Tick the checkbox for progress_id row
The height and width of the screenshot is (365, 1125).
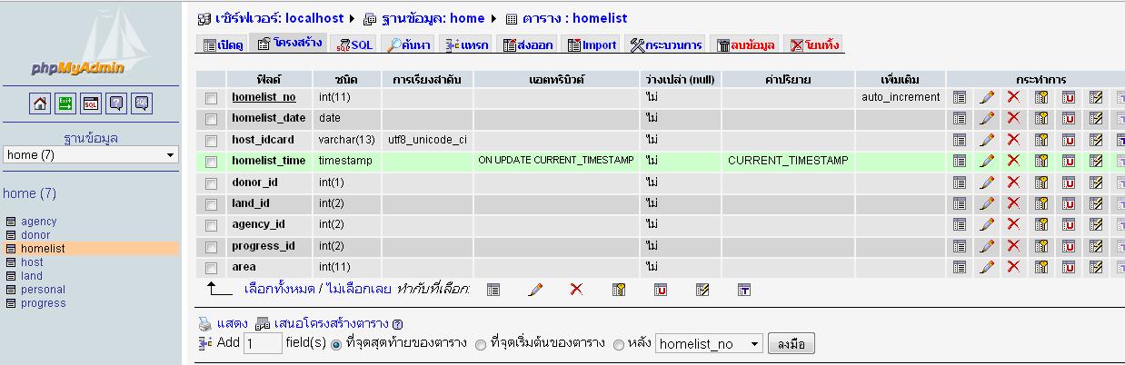coord(211,247)
